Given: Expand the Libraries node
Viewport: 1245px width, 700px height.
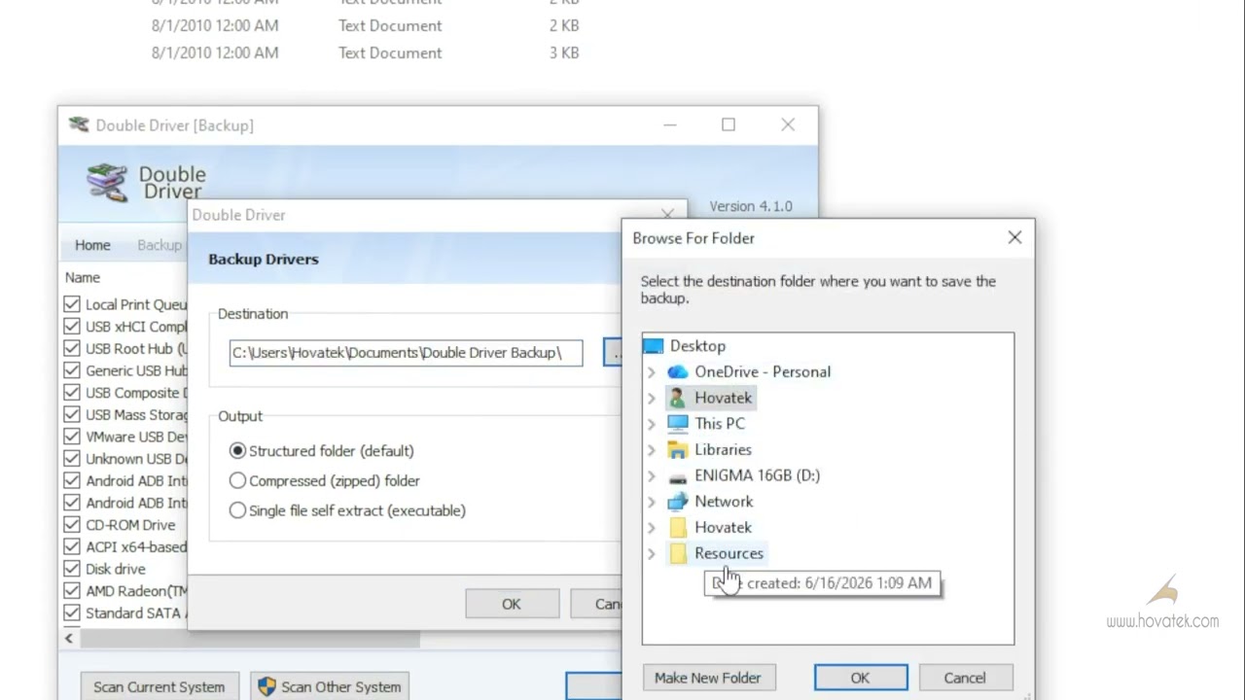Looking at the screenshot, I should pos(652,450).
